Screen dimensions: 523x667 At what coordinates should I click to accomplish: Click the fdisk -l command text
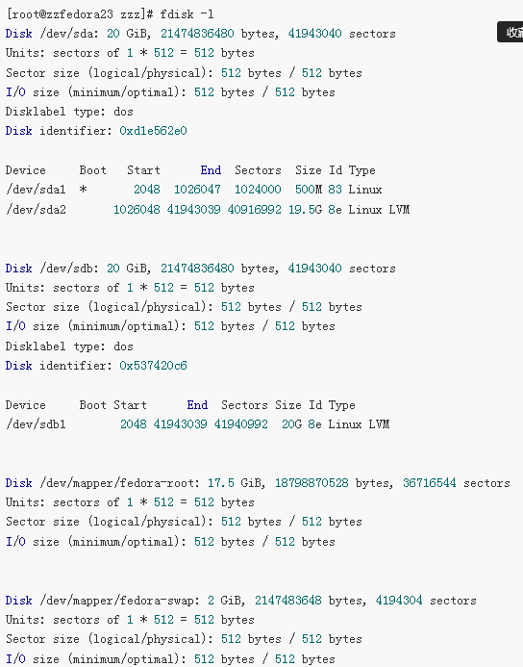click(x=187, y=14)
